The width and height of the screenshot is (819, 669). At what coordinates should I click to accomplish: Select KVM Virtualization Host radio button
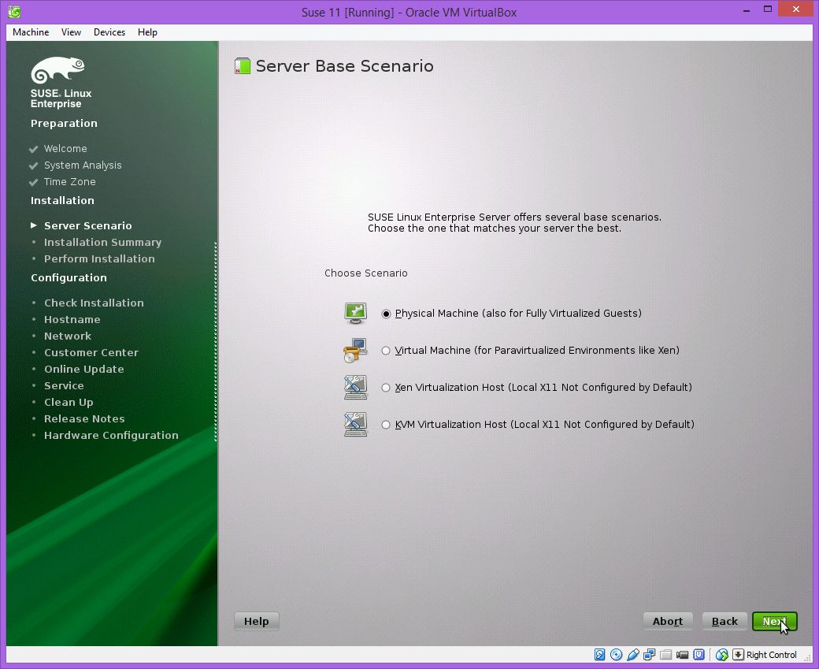386,425
